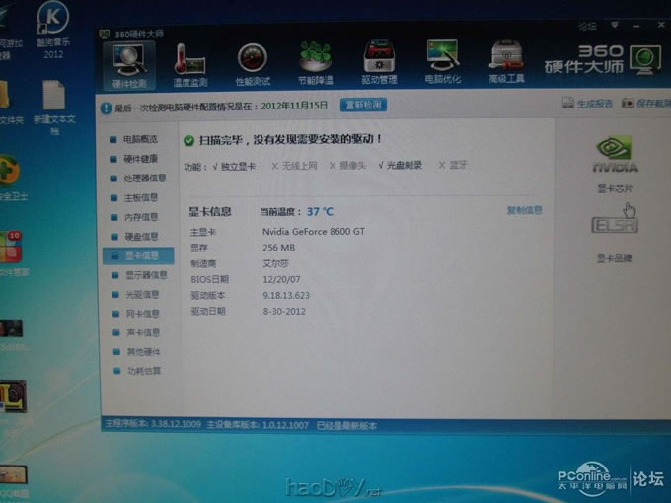Launch the 性能测试 performance test icon
Viewport: 671px width, 503px height.
point(252,62)
